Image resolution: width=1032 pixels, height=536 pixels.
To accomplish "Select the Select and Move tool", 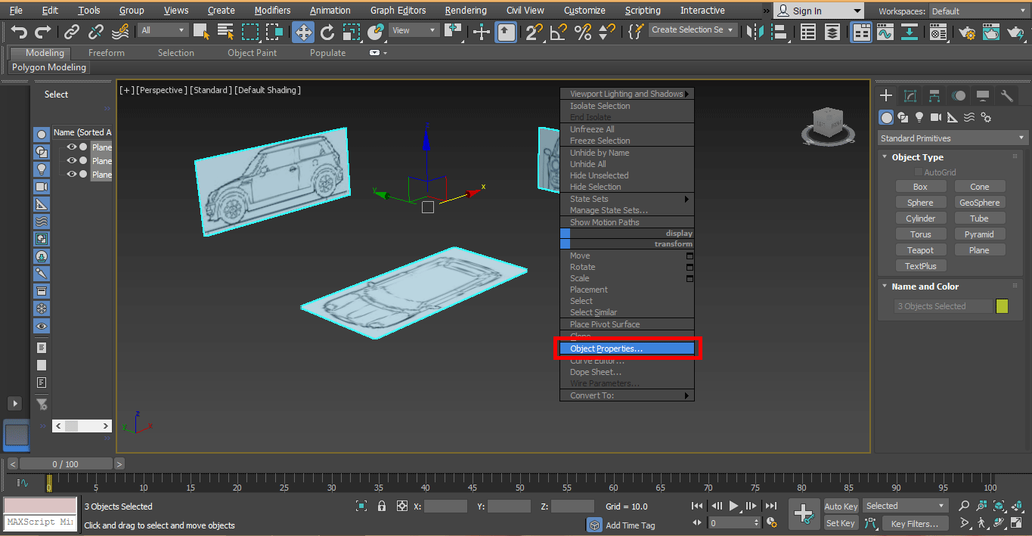I will pos(302,32).
